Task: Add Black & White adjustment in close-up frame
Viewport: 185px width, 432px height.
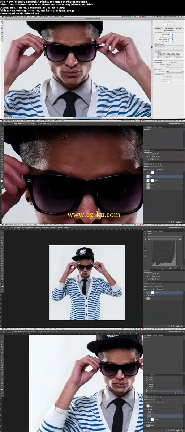Action: [152, 157]
